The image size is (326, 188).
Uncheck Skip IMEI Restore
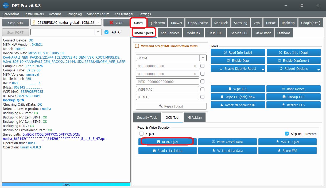tap(287, 134)
